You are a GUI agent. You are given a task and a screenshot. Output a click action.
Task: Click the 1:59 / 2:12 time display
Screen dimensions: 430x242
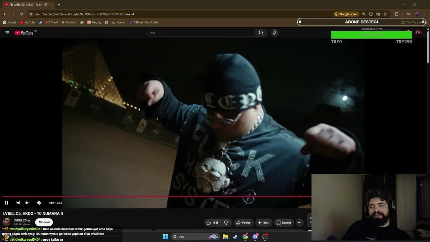tap(55, 203)
